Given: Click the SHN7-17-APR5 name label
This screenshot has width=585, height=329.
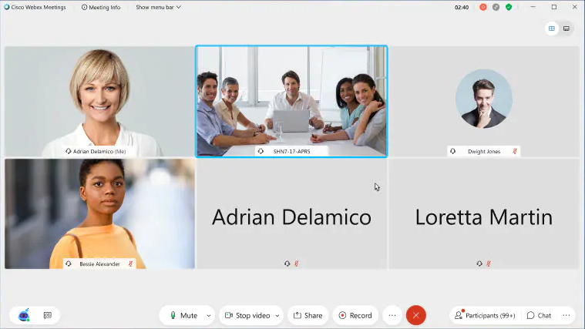Looking at the screenshot, I should pos(292,152).
